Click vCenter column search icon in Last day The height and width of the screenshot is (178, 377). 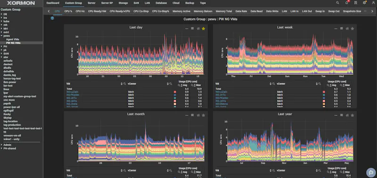(x=171, y=84)
